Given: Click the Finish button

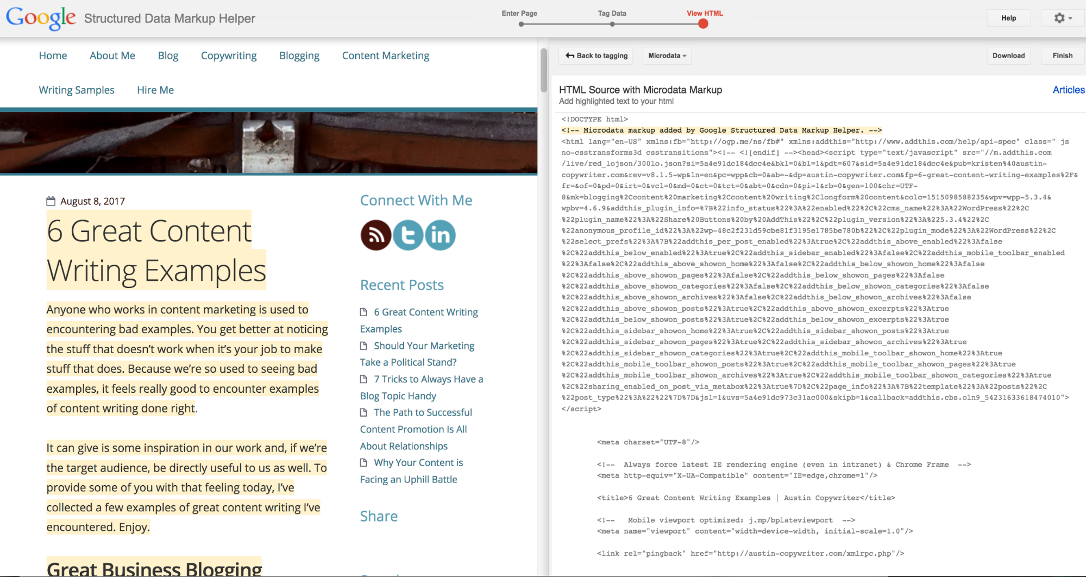Looking at the screenshot, I should (1062, 55).
